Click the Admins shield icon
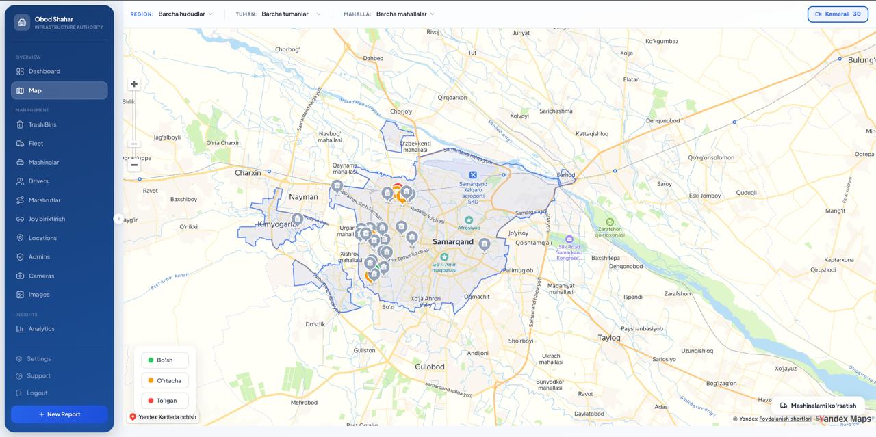This screenshot has width=876, height=437. click(21, 256)
